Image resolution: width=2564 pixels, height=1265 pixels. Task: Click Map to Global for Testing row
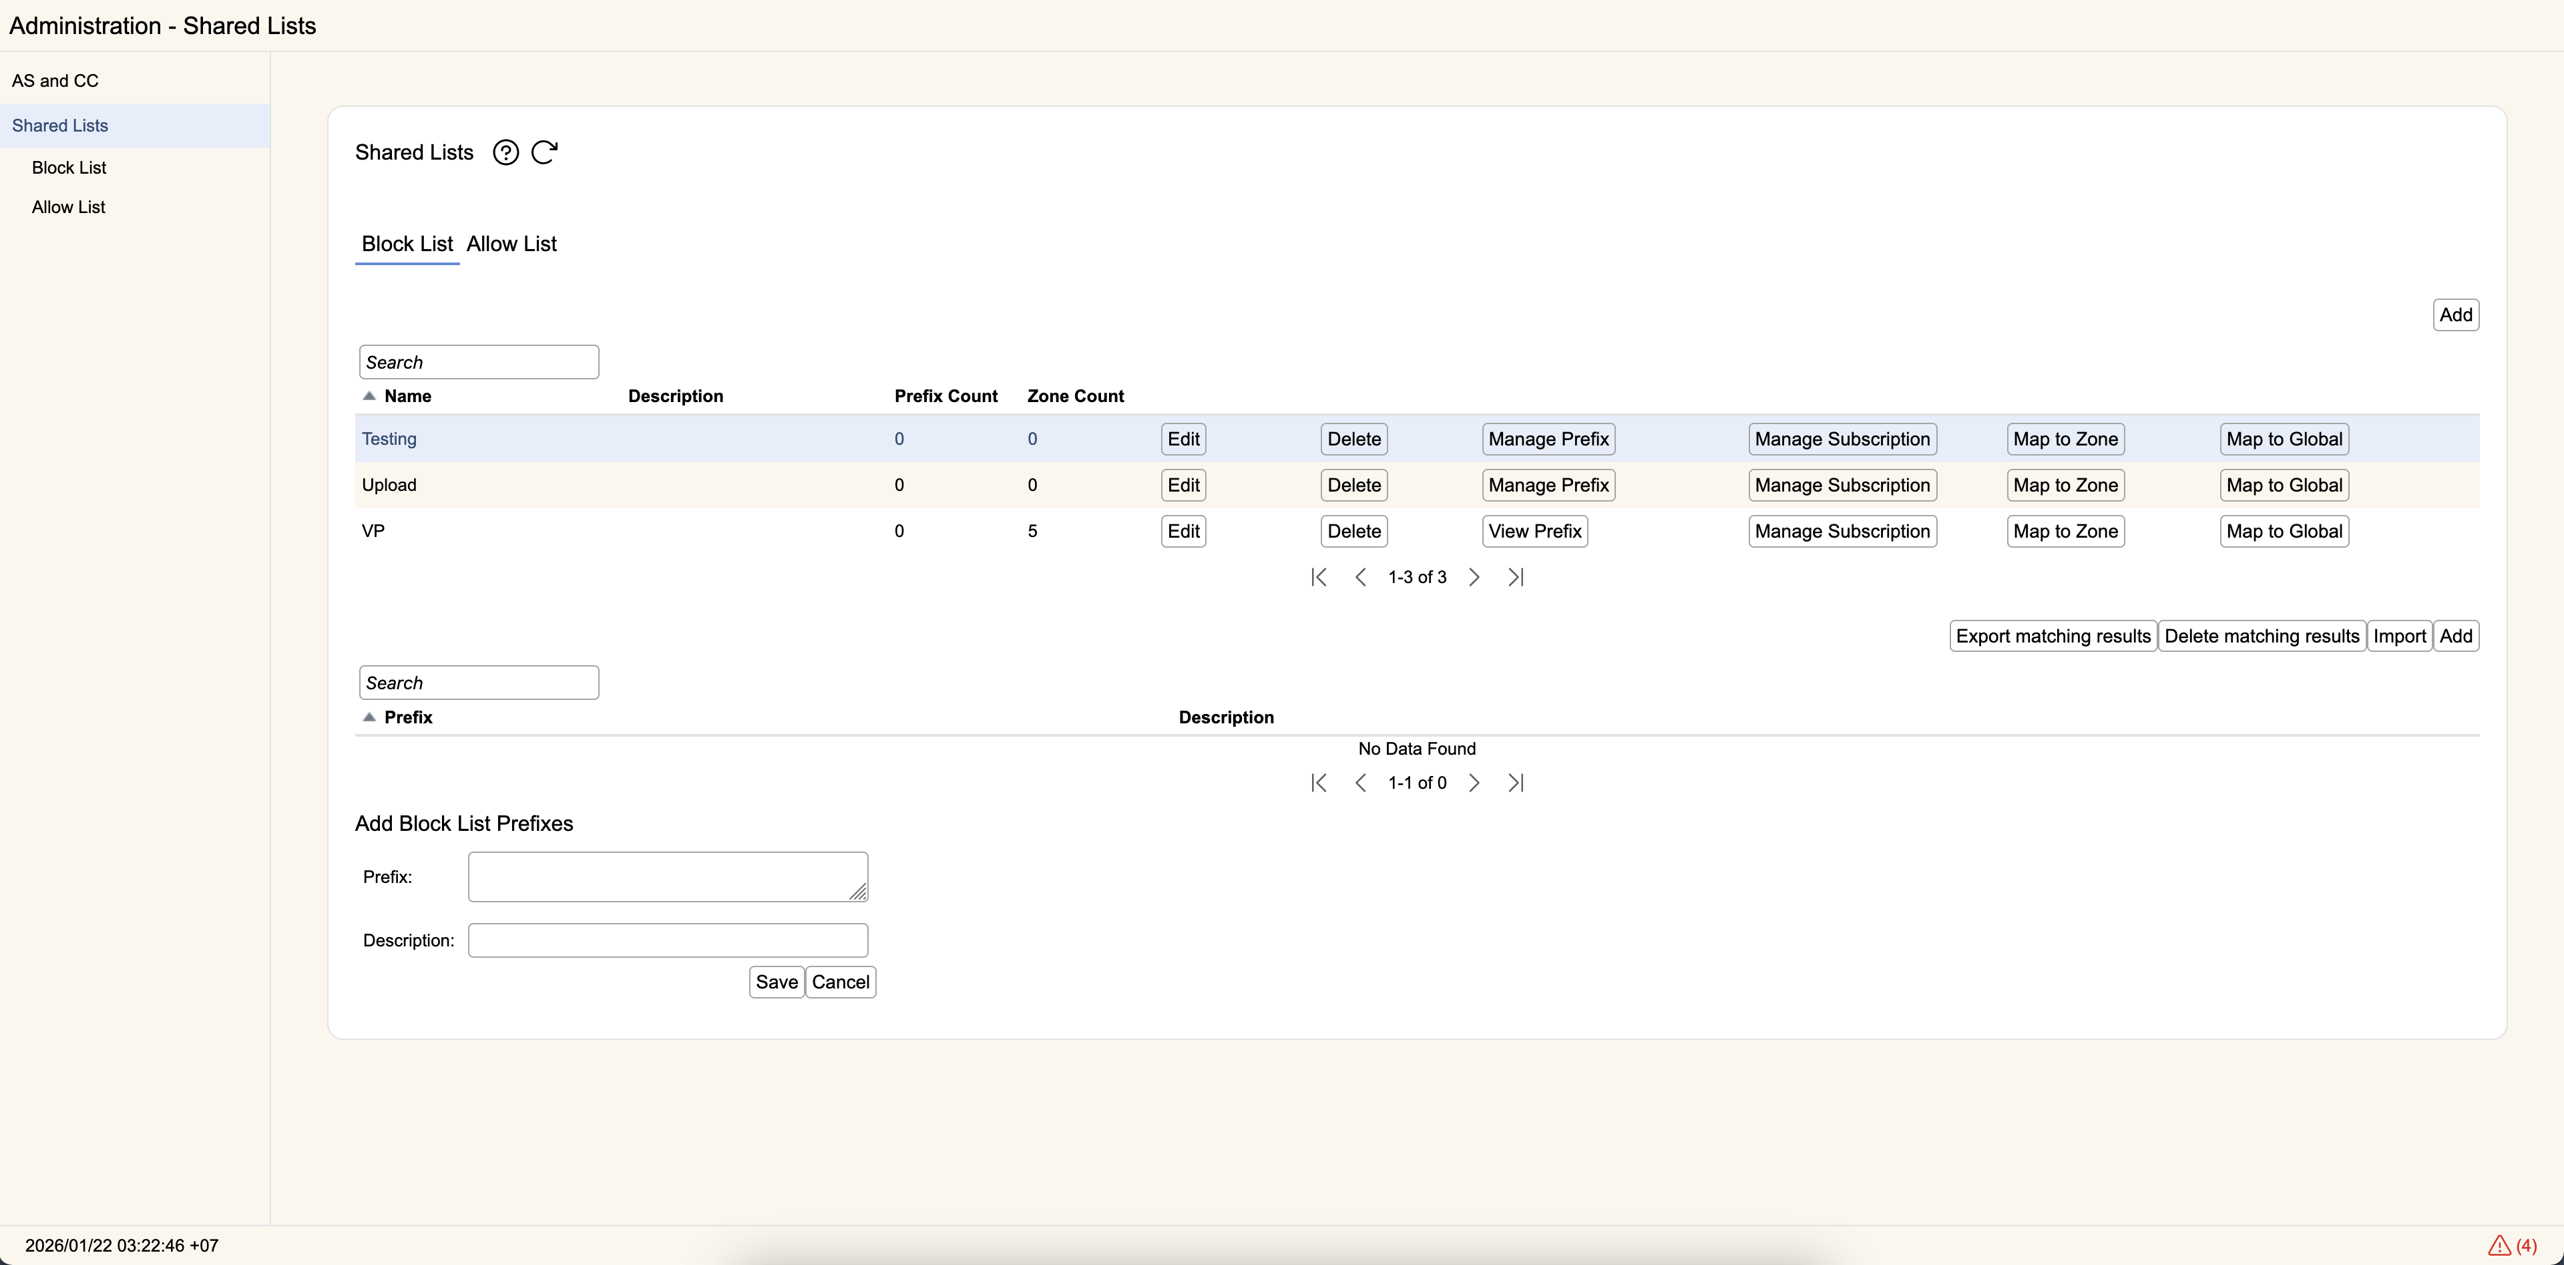tap(2284, 439)
